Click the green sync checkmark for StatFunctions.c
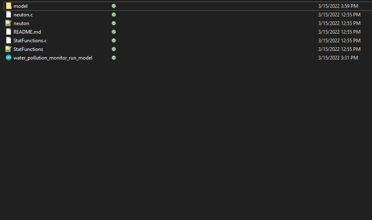The width and height of the screenshot is (372, 220). [114, 41]
